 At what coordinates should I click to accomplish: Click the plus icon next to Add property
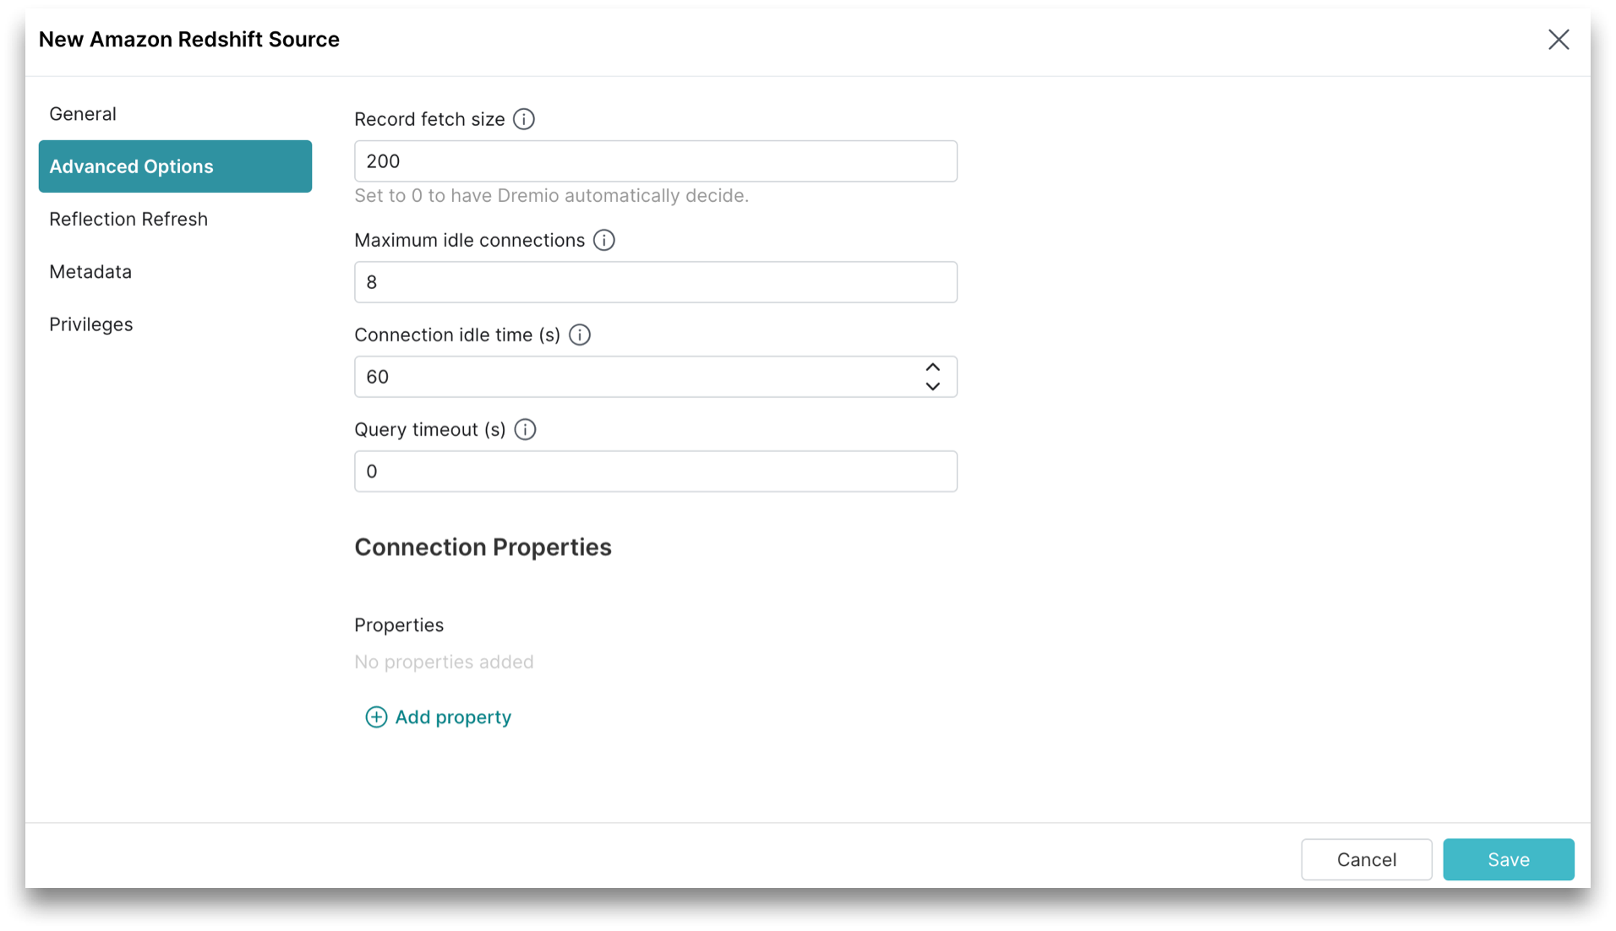tap(375, 716)
